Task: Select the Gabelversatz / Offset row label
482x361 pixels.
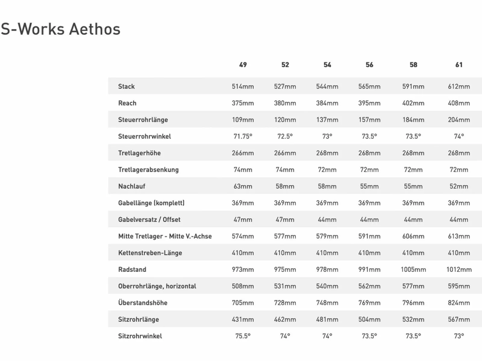Action: click(x=149, y=220)
